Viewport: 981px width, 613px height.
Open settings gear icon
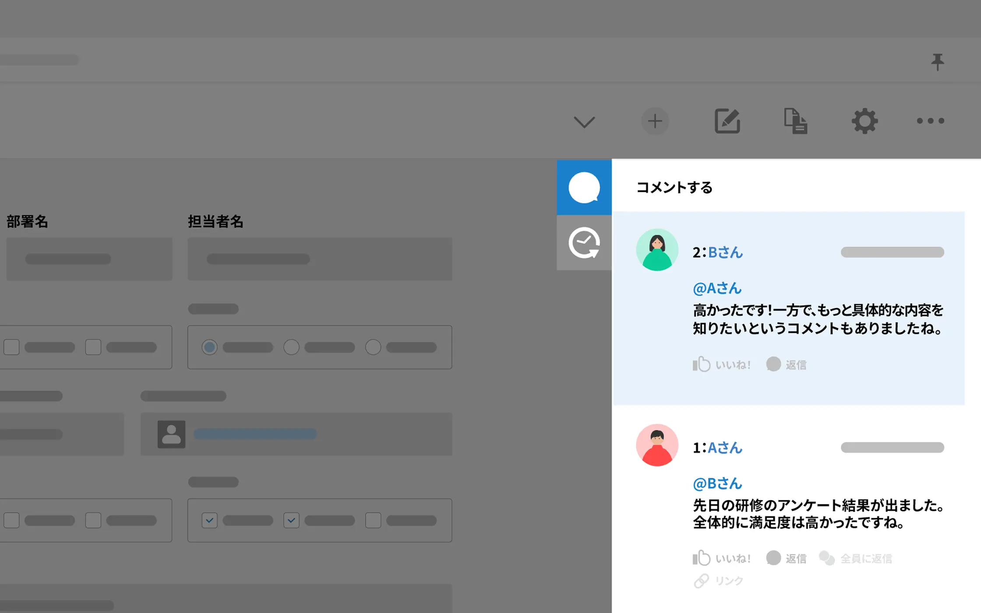865,121
